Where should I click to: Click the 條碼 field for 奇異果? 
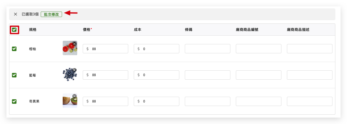pyautogui.click(x=207, y=102)
